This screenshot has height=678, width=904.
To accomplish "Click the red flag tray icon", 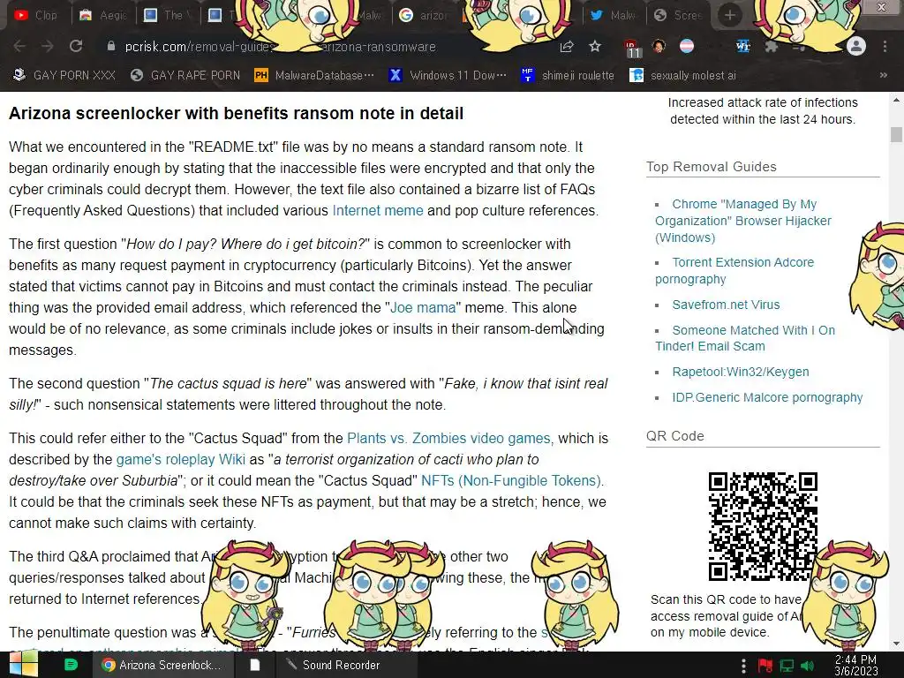I will tap(765, 666).
